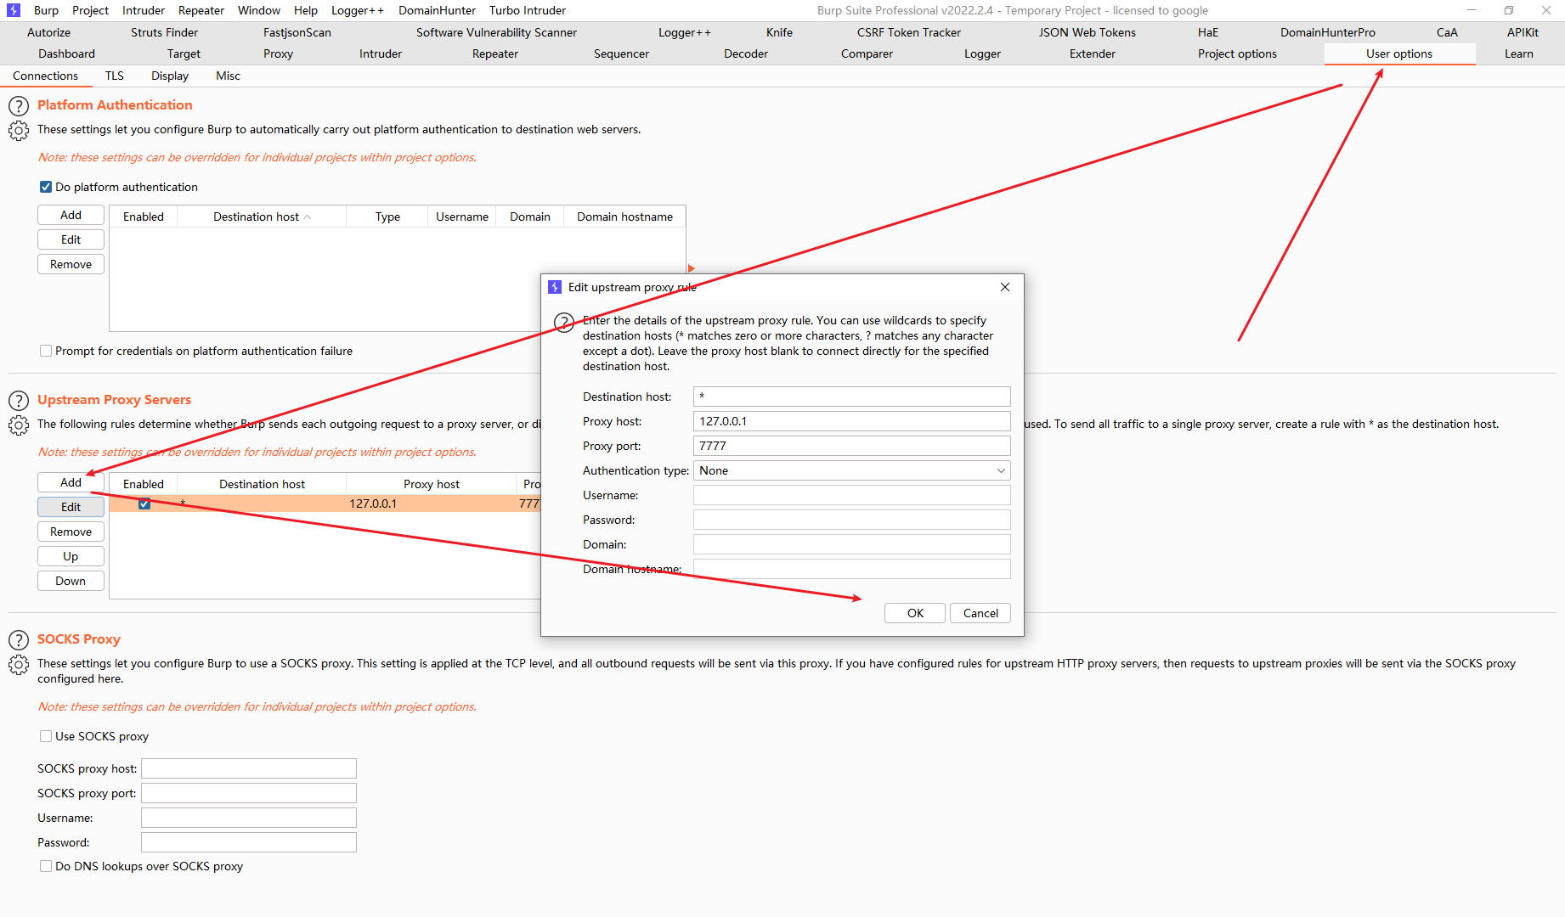Enable Prompt for credentials on authentication failure
The image size is (1565, 917).
pos(46,351)
